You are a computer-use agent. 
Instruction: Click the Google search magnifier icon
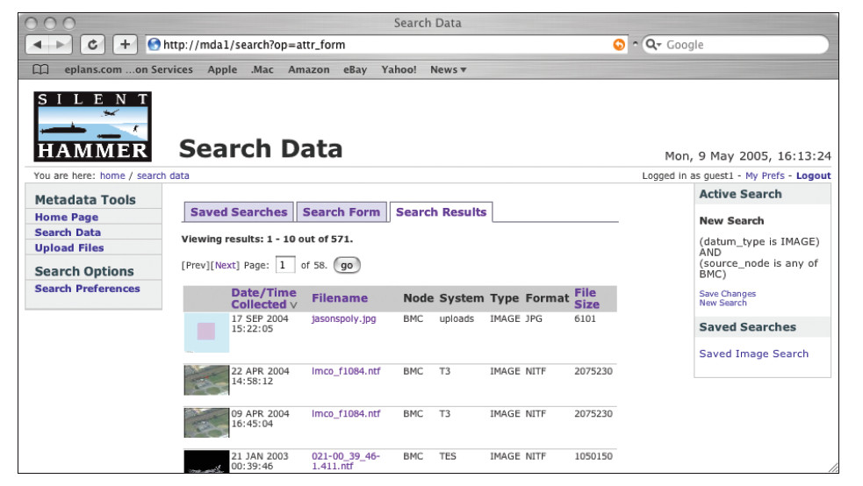point(652,45)
